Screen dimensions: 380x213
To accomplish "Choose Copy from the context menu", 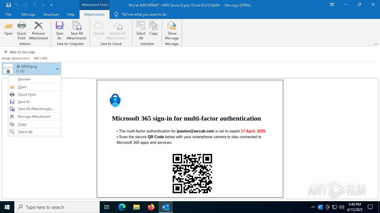I will click(x=35, y=124).
